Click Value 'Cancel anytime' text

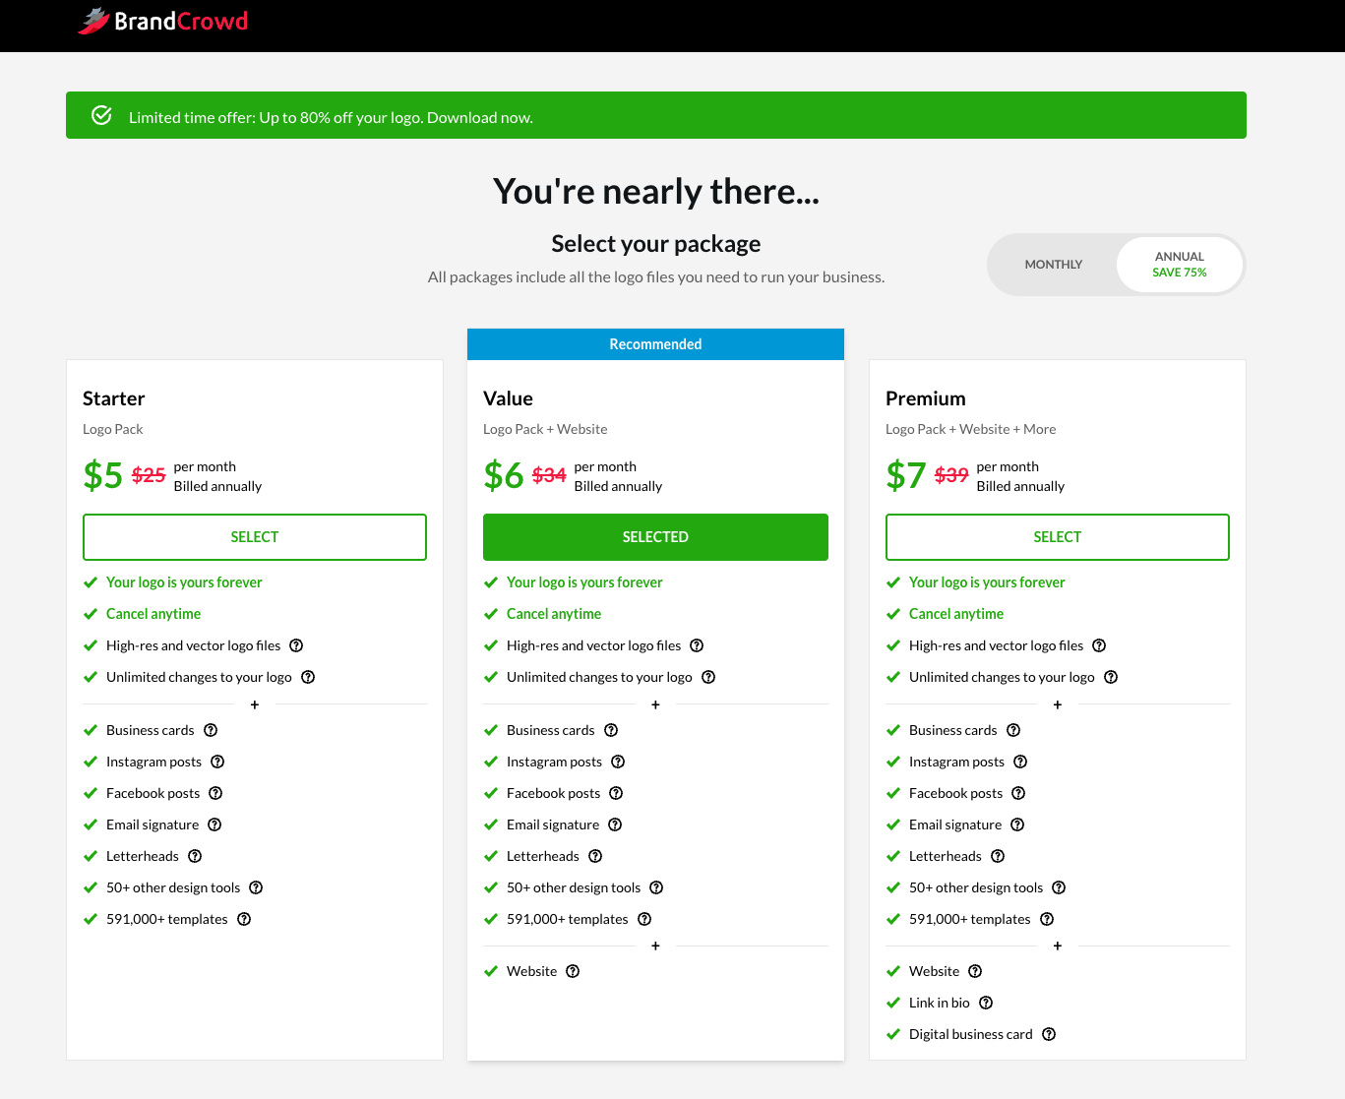coord(554,614)
